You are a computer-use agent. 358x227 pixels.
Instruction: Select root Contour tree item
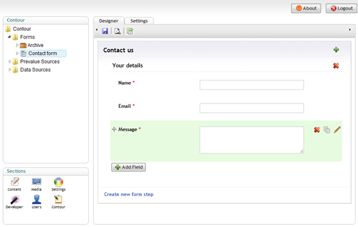tap(22, 29)
